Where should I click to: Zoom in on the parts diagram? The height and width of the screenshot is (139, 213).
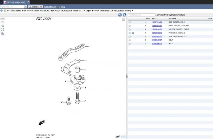[x=3, y=22]
